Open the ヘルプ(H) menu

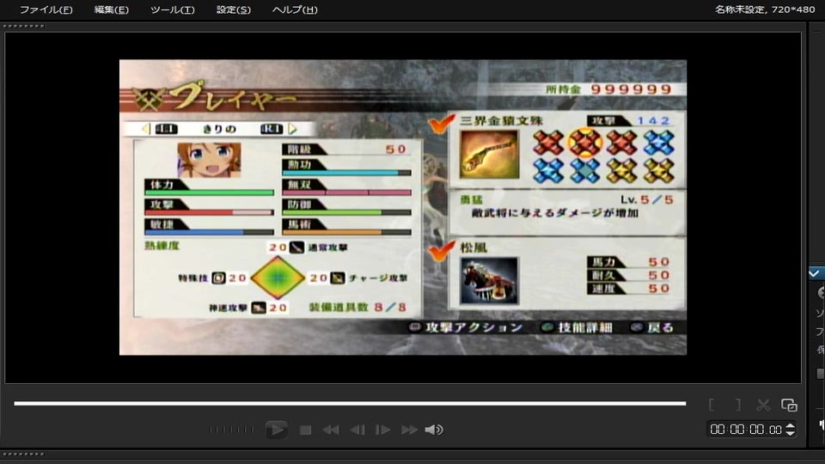[x=295, y=9]
